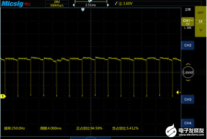This screenshot has height=139, width=207.
Task: Lower trigger level with the down chevron
Action: 188,80
